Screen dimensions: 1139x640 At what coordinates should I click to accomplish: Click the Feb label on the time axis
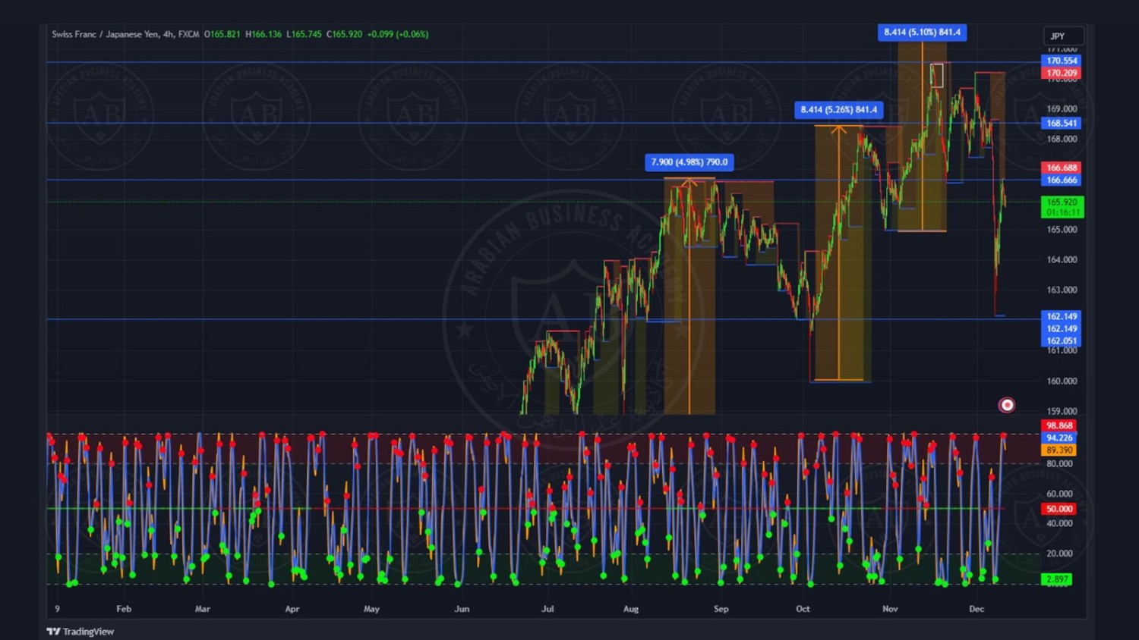(124, 609)
